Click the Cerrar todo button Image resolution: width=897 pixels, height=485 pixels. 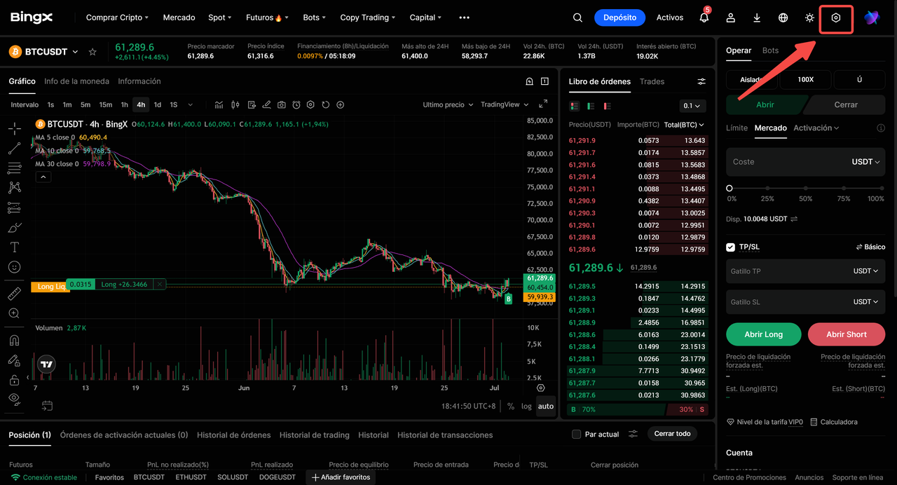pyautogui.click(x=672, y=434)
